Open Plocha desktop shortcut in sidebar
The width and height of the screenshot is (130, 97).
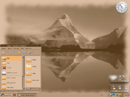(x=12, y=68)
